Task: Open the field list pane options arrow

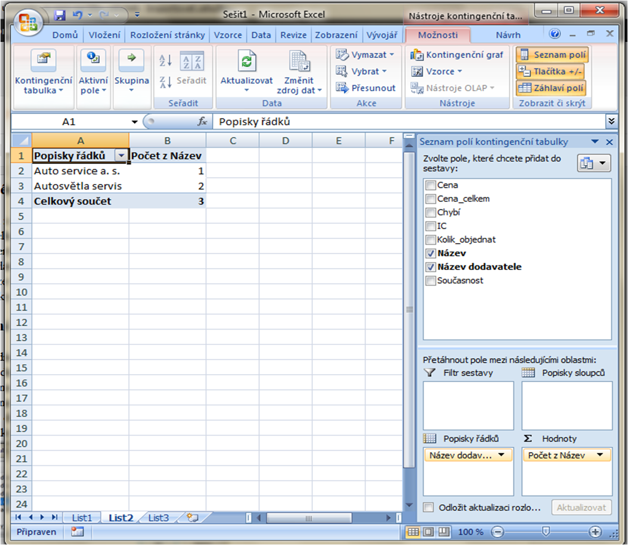Action: click(x=595, y=142)
